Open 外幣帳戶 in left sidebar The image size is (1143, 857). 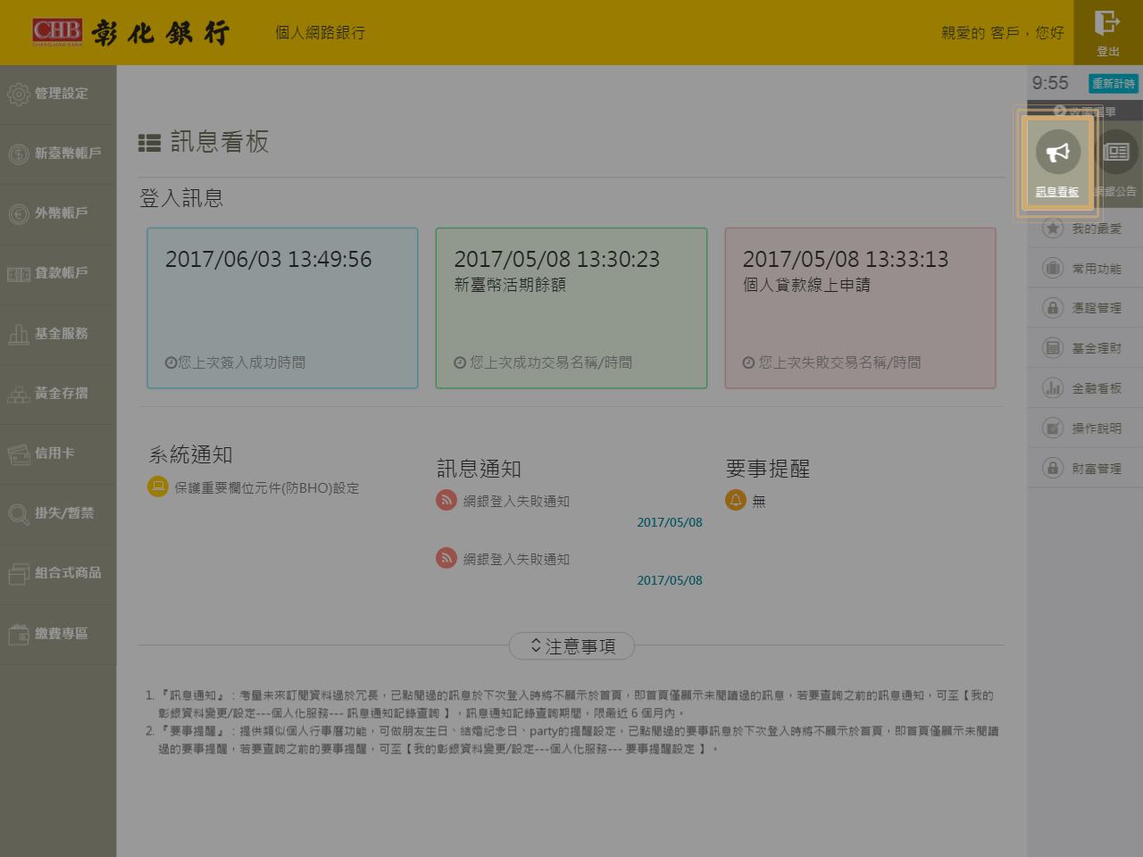pos(58,213)
